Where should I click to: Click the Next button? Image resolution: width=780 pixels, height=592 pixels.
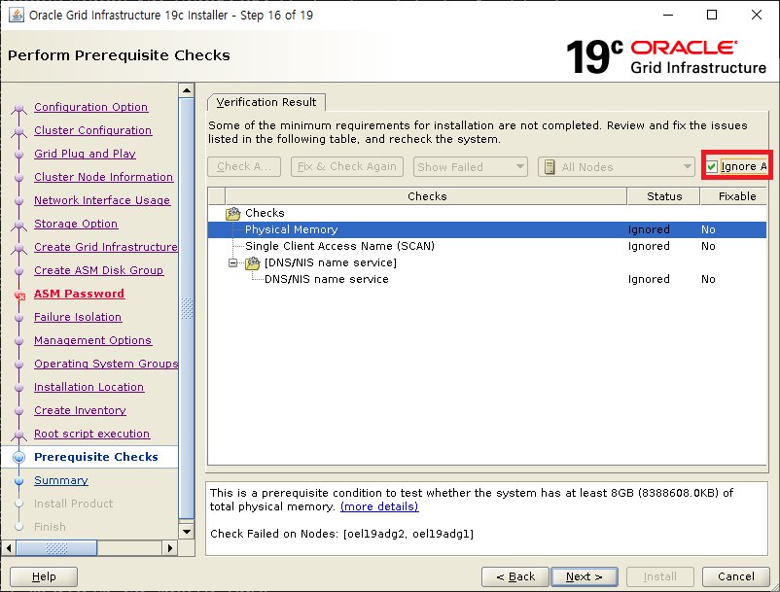point(585,576)
